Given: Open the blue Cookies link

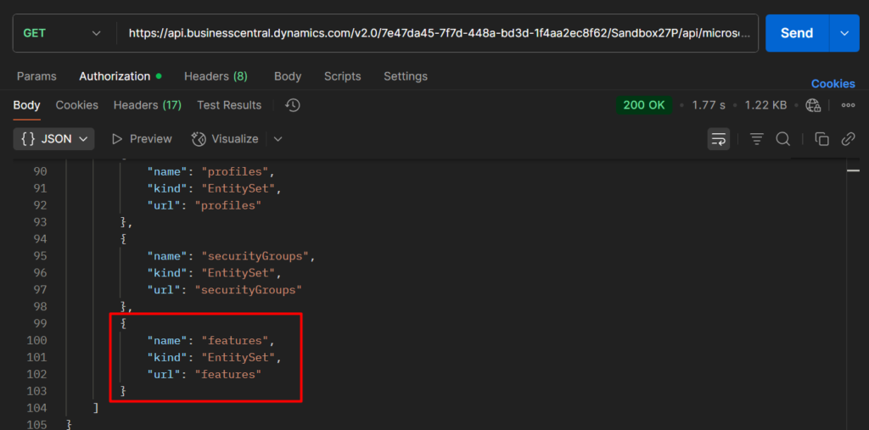Looking at the screenshot, I should pos(833,84).
